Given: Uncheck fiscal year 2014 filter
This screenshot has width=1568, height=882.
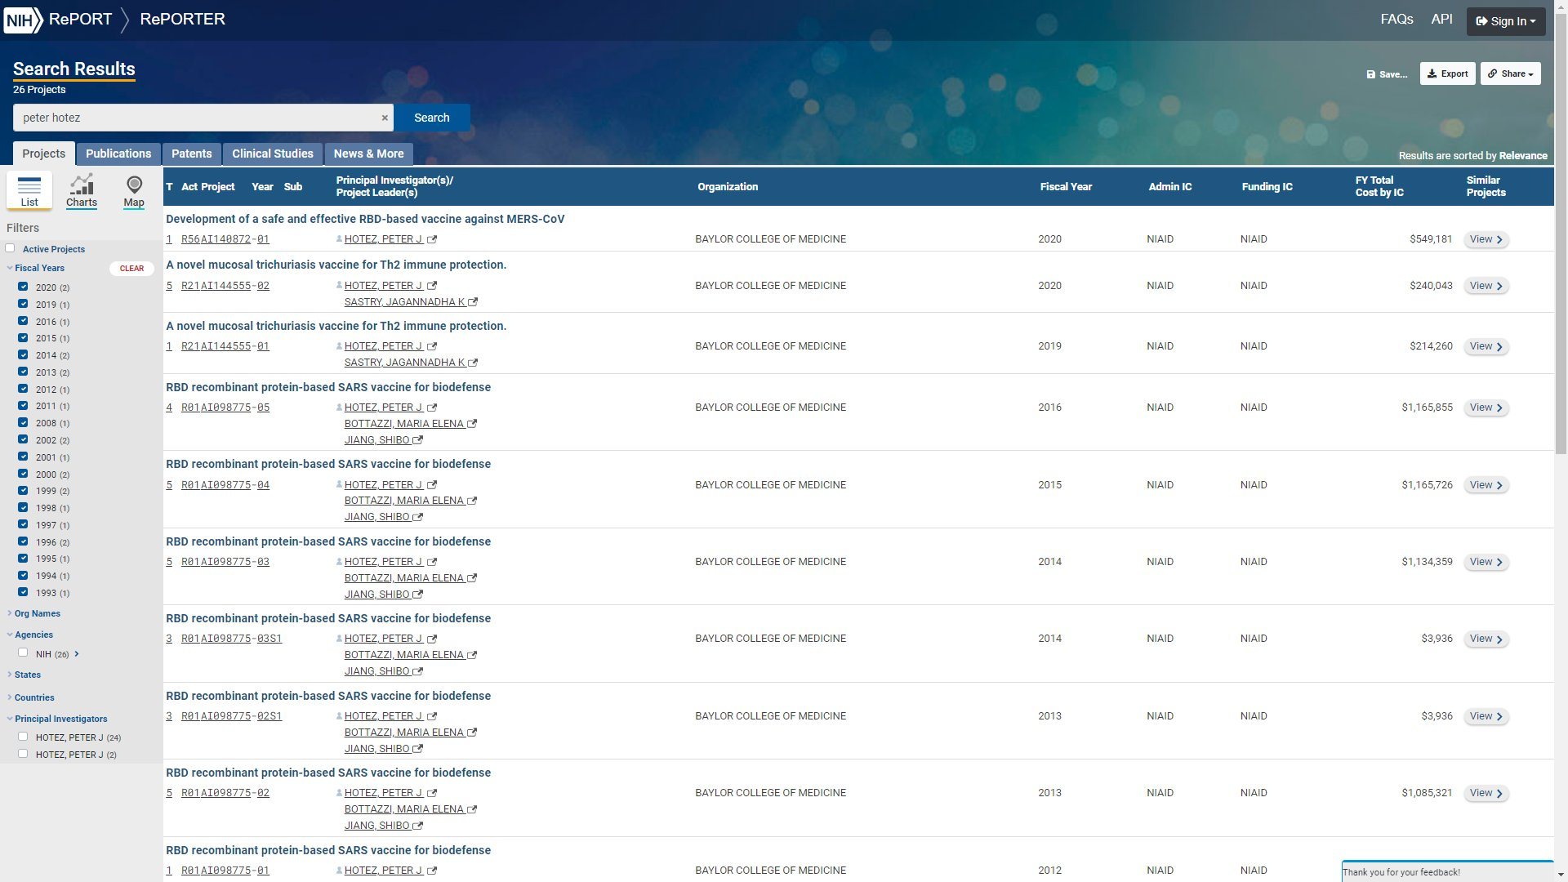Looking at the screenshot, I should [x=23, y=354].
